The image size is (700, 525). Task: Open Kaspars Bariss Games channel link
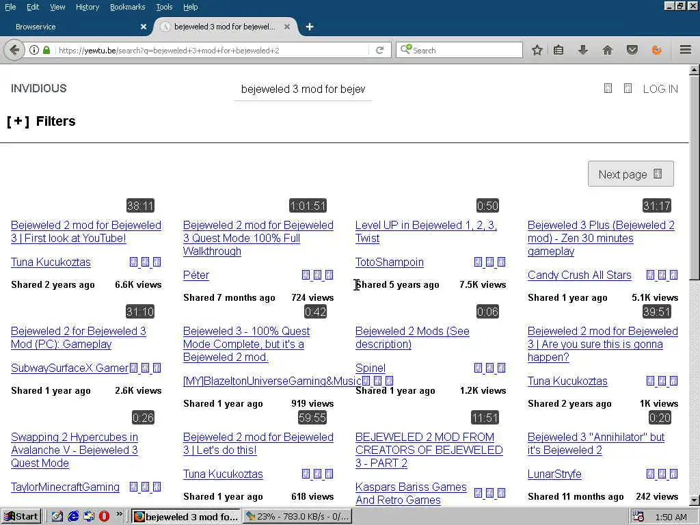(411, 494)
